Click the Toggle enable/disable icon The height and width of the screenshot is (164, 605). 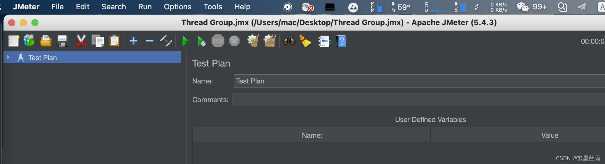click(166, 41)
